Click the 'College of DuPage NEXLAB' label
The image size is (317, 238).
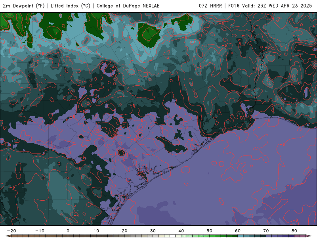coord(128,6)
